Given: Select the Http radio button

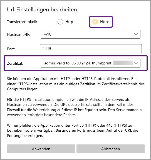Looking at the screenshot, I should coord(60,22).
